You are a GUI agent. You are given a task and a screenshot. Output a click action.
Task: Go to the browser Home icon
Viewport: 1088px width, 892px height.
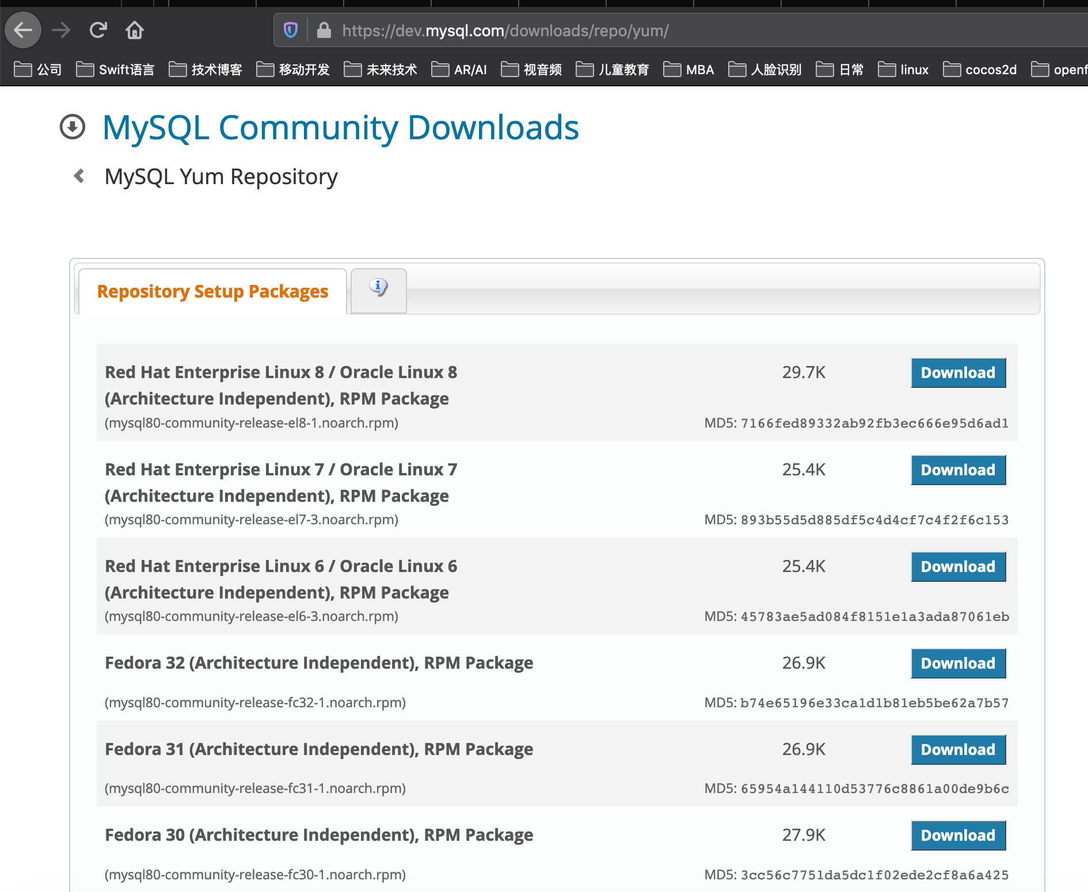[135, 30]
